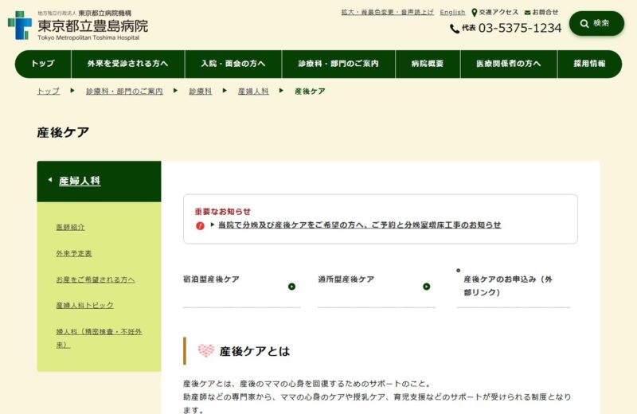Click the 産後ケア page title heading
The height and width of the screenshot is (414, 637).
tap(63, 132)
